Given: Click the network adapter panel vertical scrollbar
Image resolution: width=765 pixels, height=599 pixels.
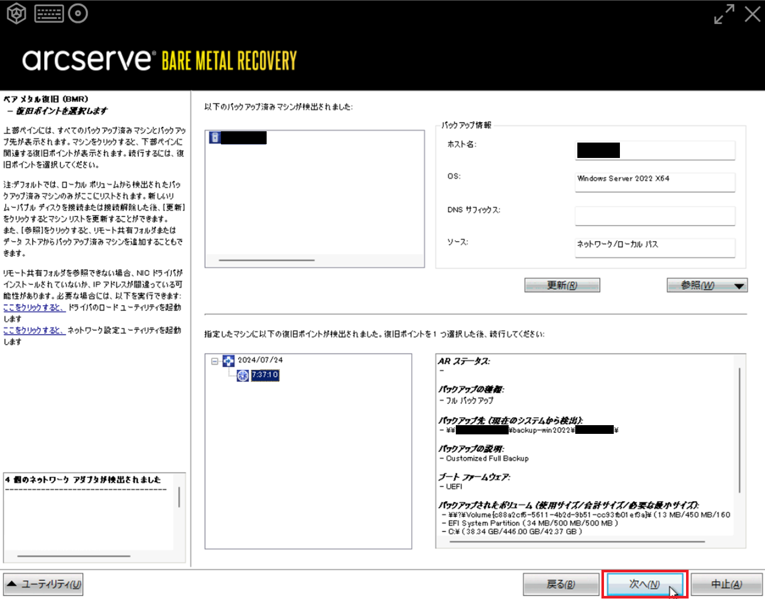Looking at the screenshot, I should tap(179, 497).
